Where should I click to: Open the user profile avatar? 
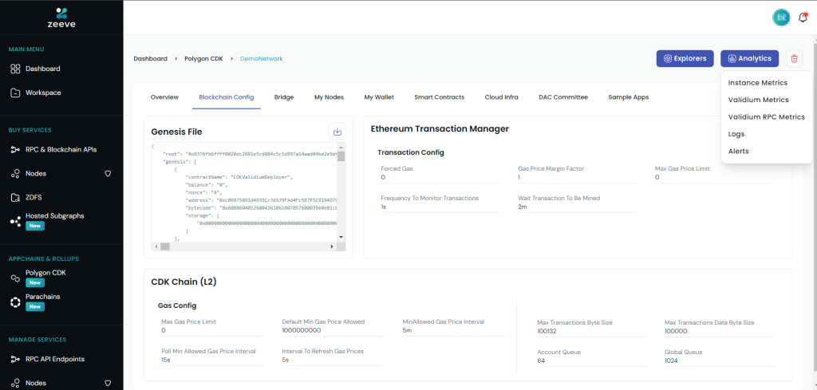coord(780,17)
